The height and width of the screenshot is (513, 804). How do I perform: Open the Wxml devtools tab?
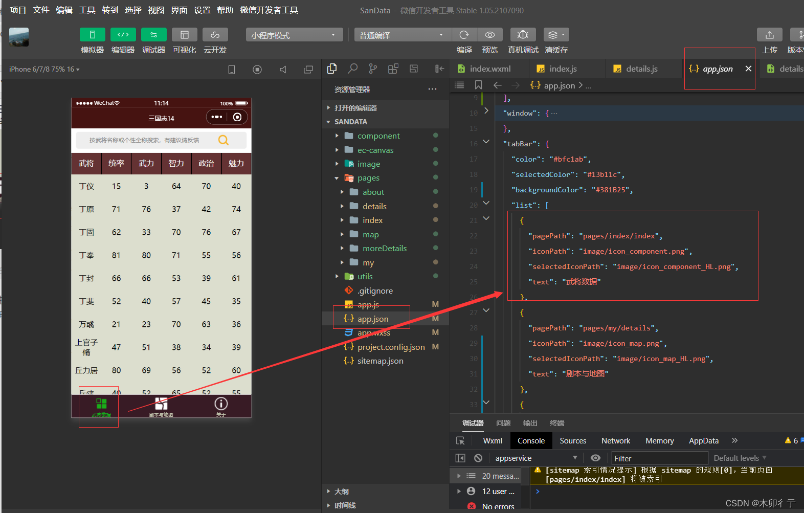[x=493, y=440]
